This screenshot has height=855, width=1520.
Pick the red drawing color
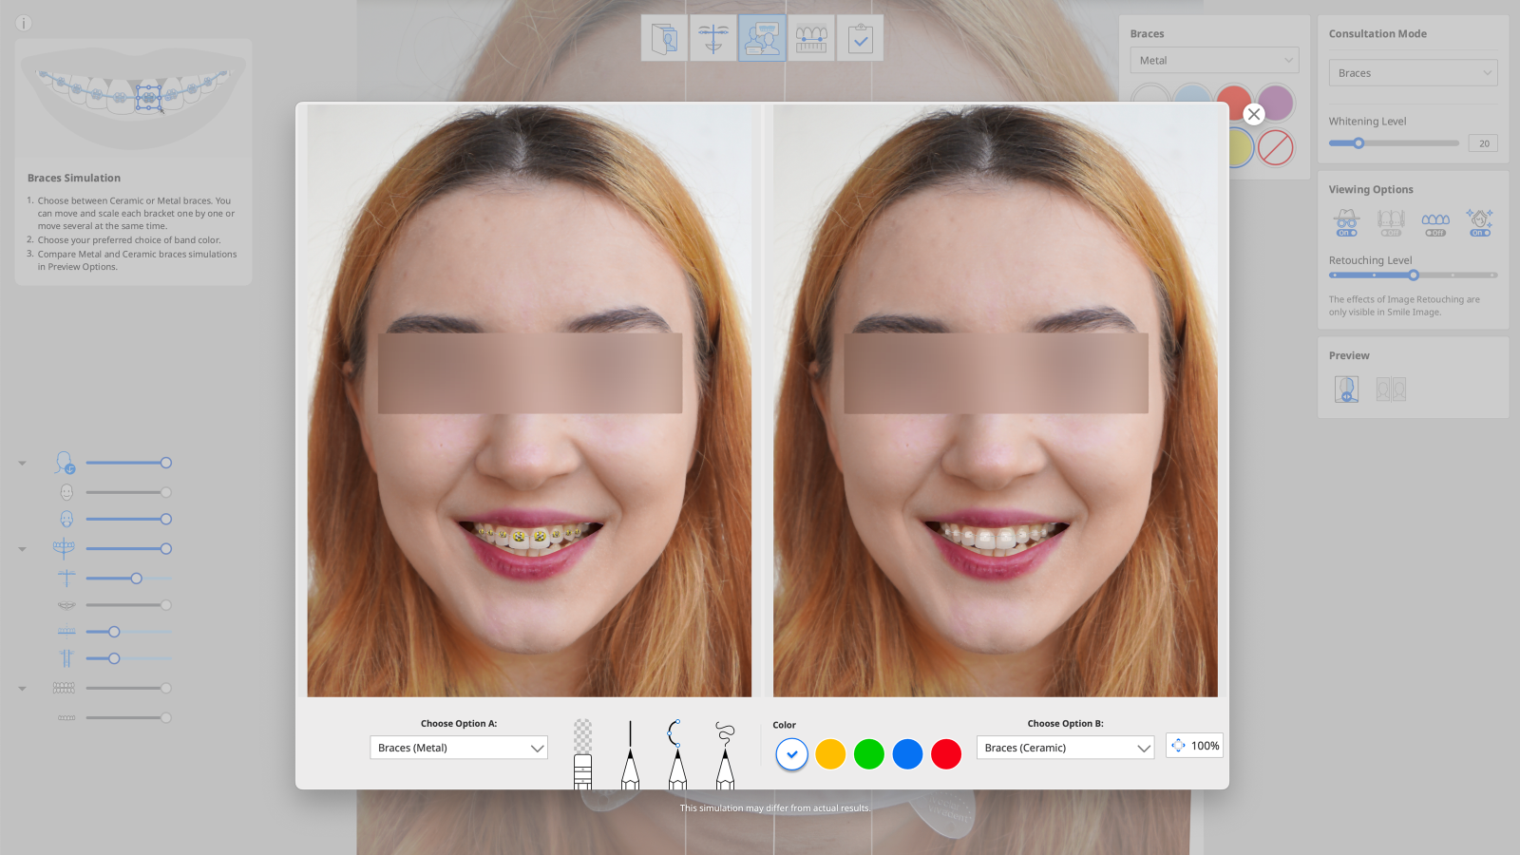pos(946,754)
